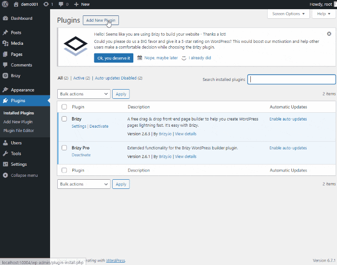Click the Brizy icon in sidebar
The image size is (337, 265).
(5, 76)
